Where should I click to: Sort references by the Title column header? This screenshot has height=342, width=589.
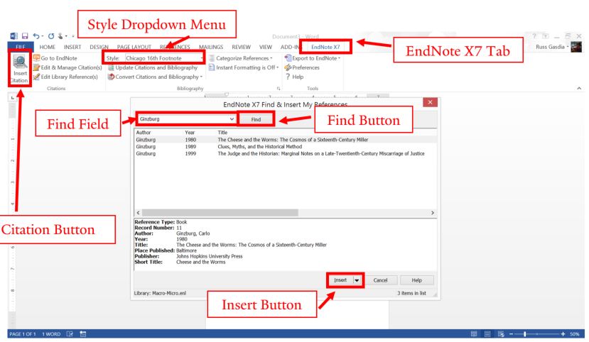point(222,133)
